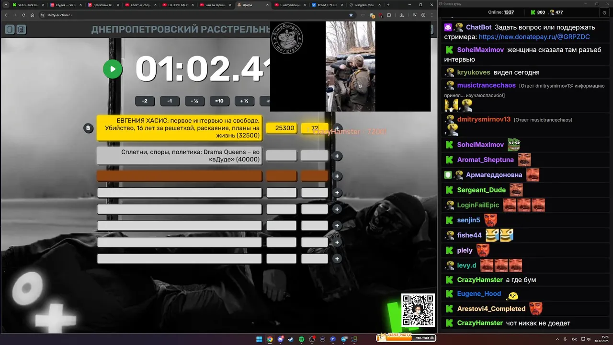Reload the shitty-auction.ru page
Image resolution: width=613 pixels, height=345 pixels.
point(23,15)
